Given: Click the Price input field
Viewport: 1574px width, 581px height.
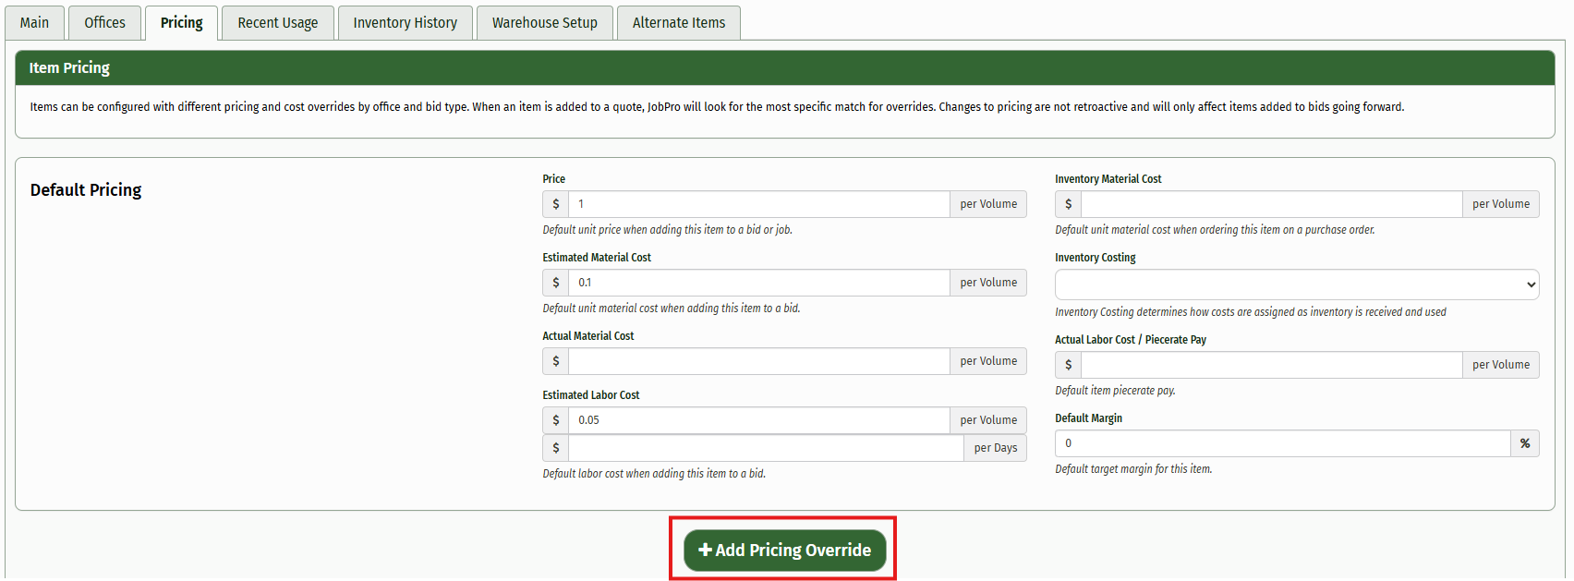Looking at the screenshot, I should (758, 204).
